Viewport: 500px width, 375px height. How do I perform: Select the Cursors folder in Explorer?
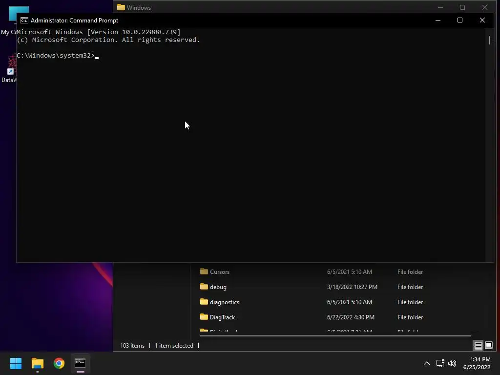tap(220, 271)
